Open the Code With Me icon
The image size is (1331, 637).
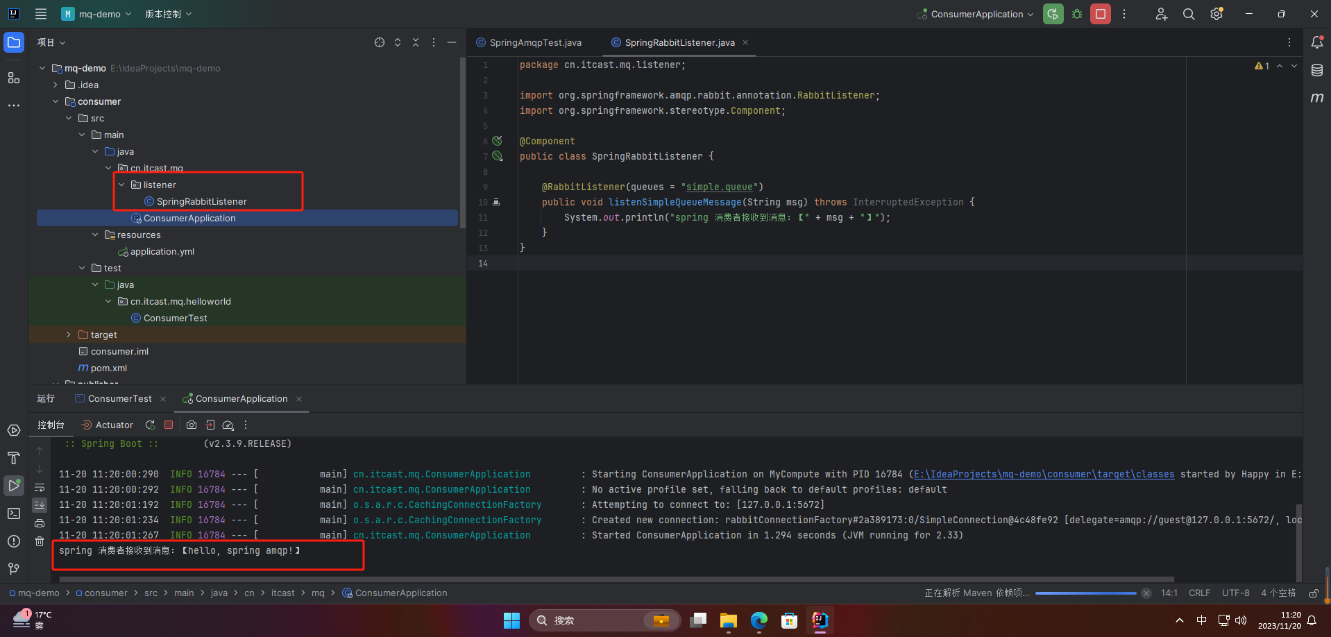point(1162,14)
